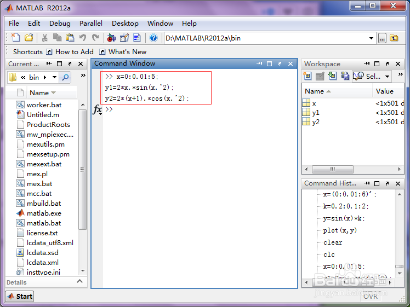The image size is (410, 307).
Task: Click the New Script toolbar icon
Action: tap(16, 38)
